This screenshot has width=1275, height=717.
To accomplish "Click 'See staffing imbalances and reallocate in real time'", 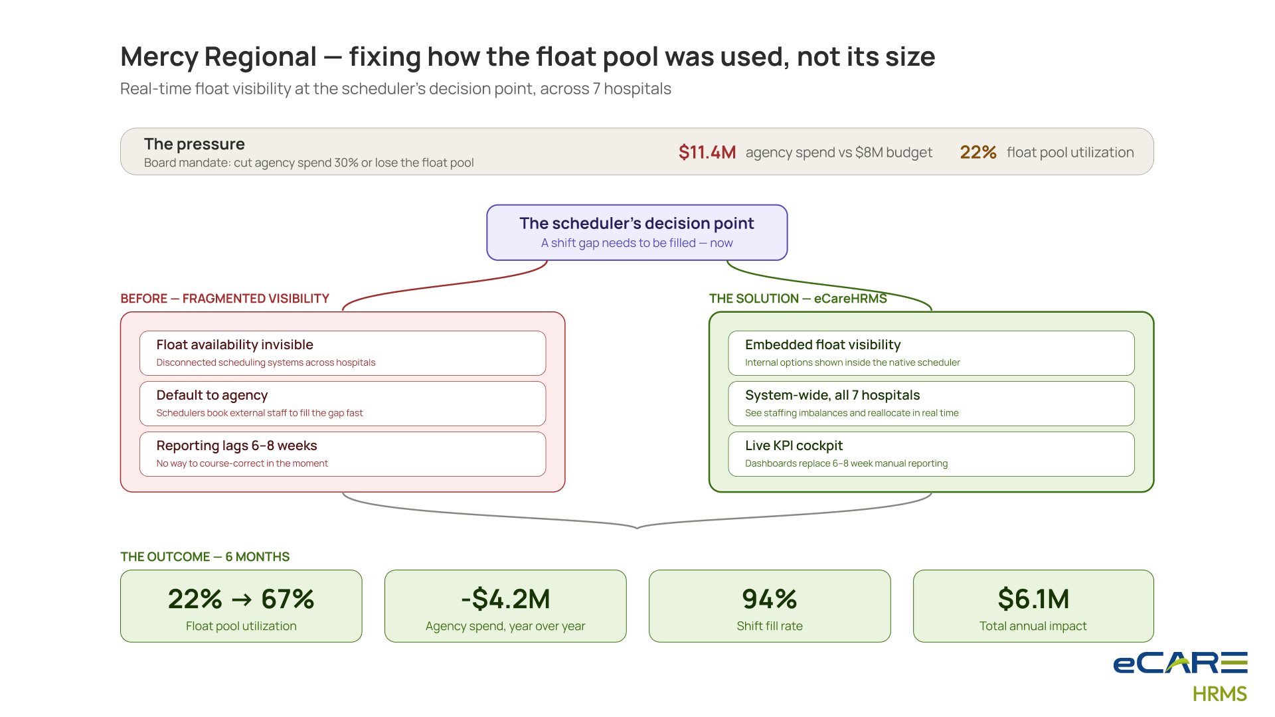I will tap(852, 413).
